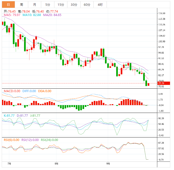Click the MA5: 79.97 indicator label
This screenshot has width=174, height=170.
[12, 15]
